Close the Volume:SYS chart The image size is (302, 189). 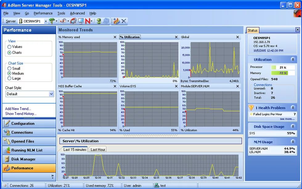click(x=176, y=86)
